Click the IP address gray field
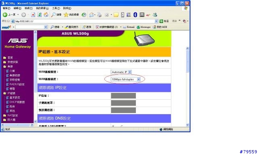 (x=123, y=96)
